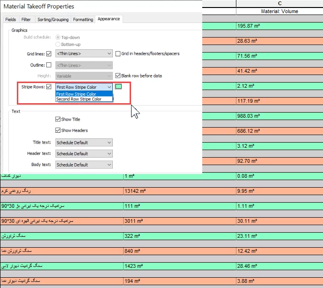Image resolution: width=323 pixels, height=288 pixels.
Task: Expand the Title text dropdown
Action: click(x=84, y=142)
